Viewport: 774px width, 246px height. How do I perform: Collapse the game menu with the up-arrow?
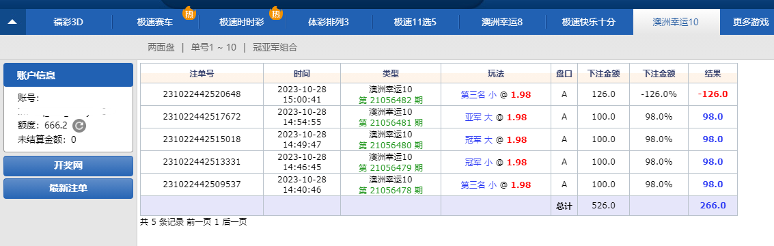13,22
